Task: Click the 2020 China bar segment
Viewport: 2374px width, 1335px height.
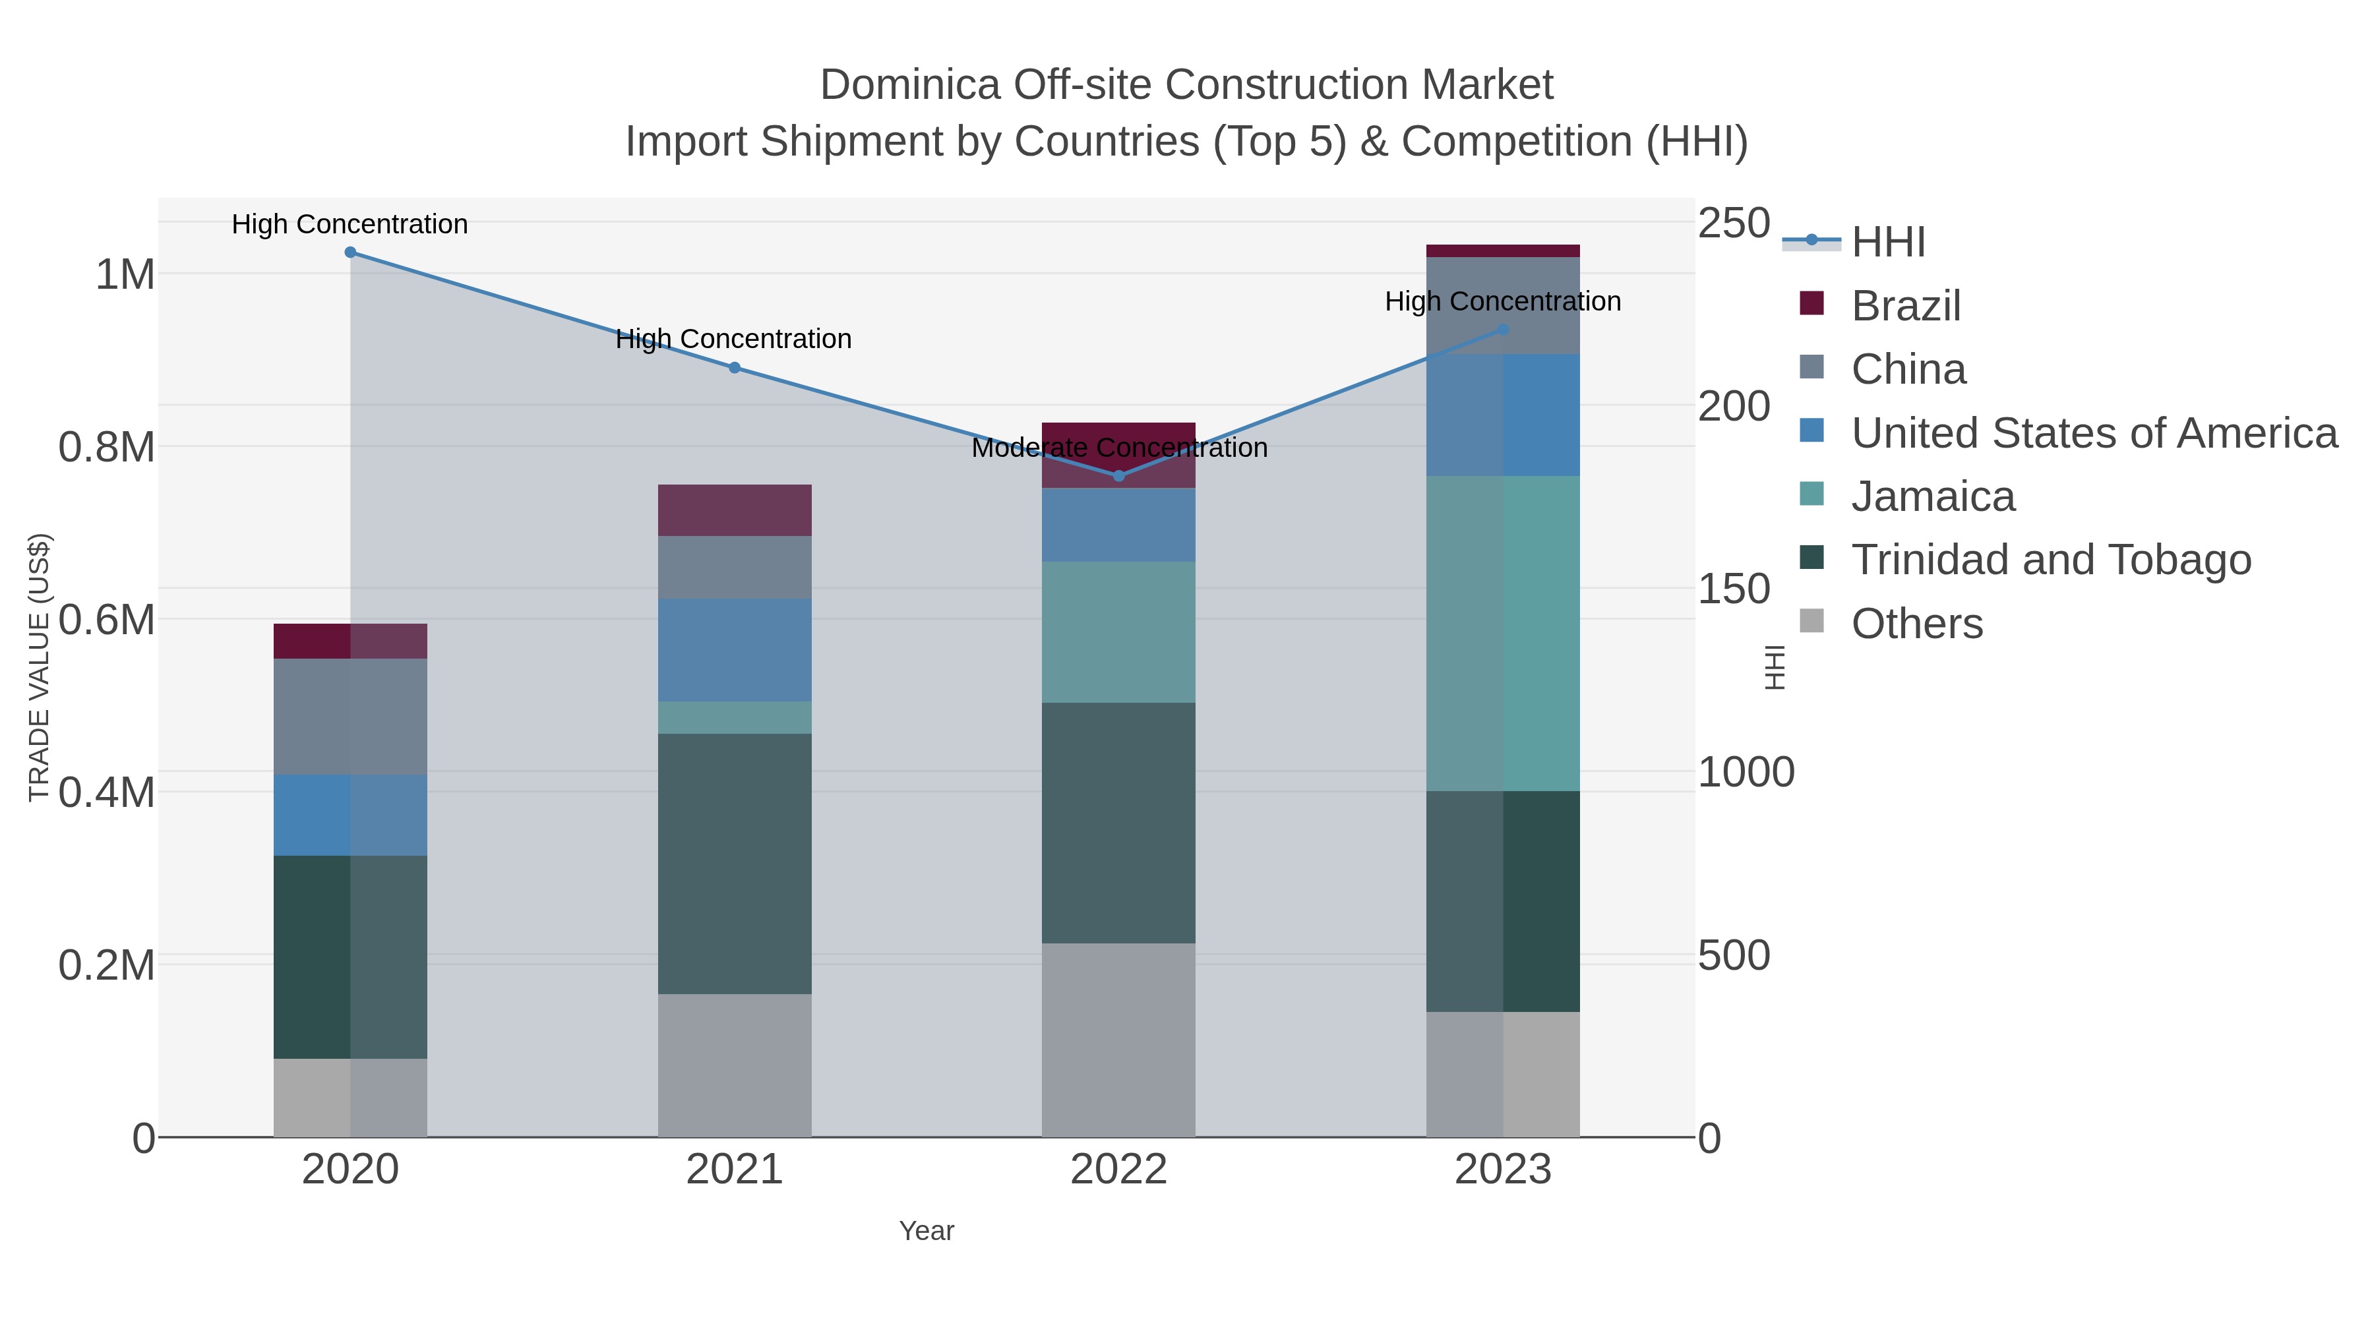Action: click(x=350, y=717)
